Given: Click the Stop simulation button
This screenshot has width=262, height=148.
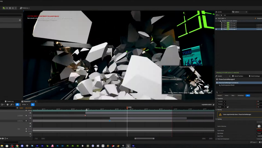Looking at the screenshot, I should (10, 8).
